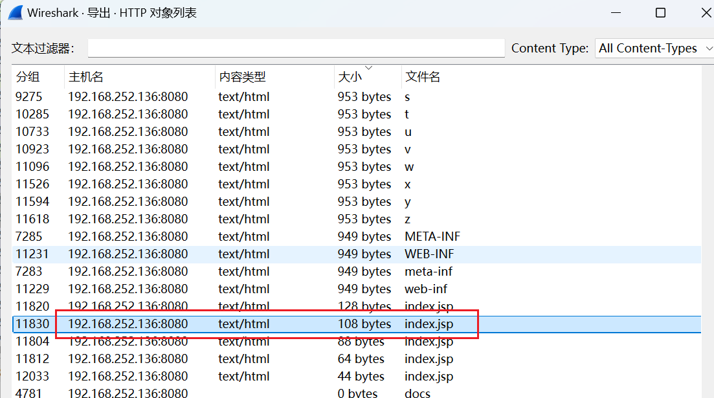Screen dimensions: 714x398
Task: Select packet 11618 row with filename z
Action: 259,219
